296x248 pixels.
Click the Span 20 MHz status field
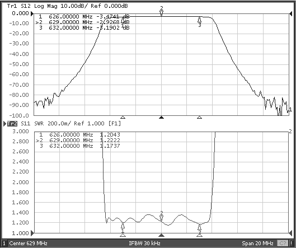257,244
